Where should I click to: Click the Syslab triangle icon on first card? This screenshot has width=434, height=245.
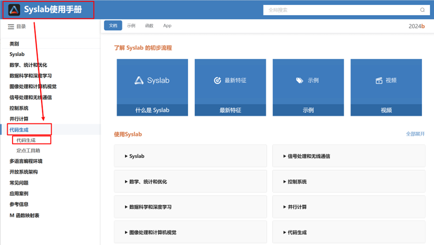(139, 80)
